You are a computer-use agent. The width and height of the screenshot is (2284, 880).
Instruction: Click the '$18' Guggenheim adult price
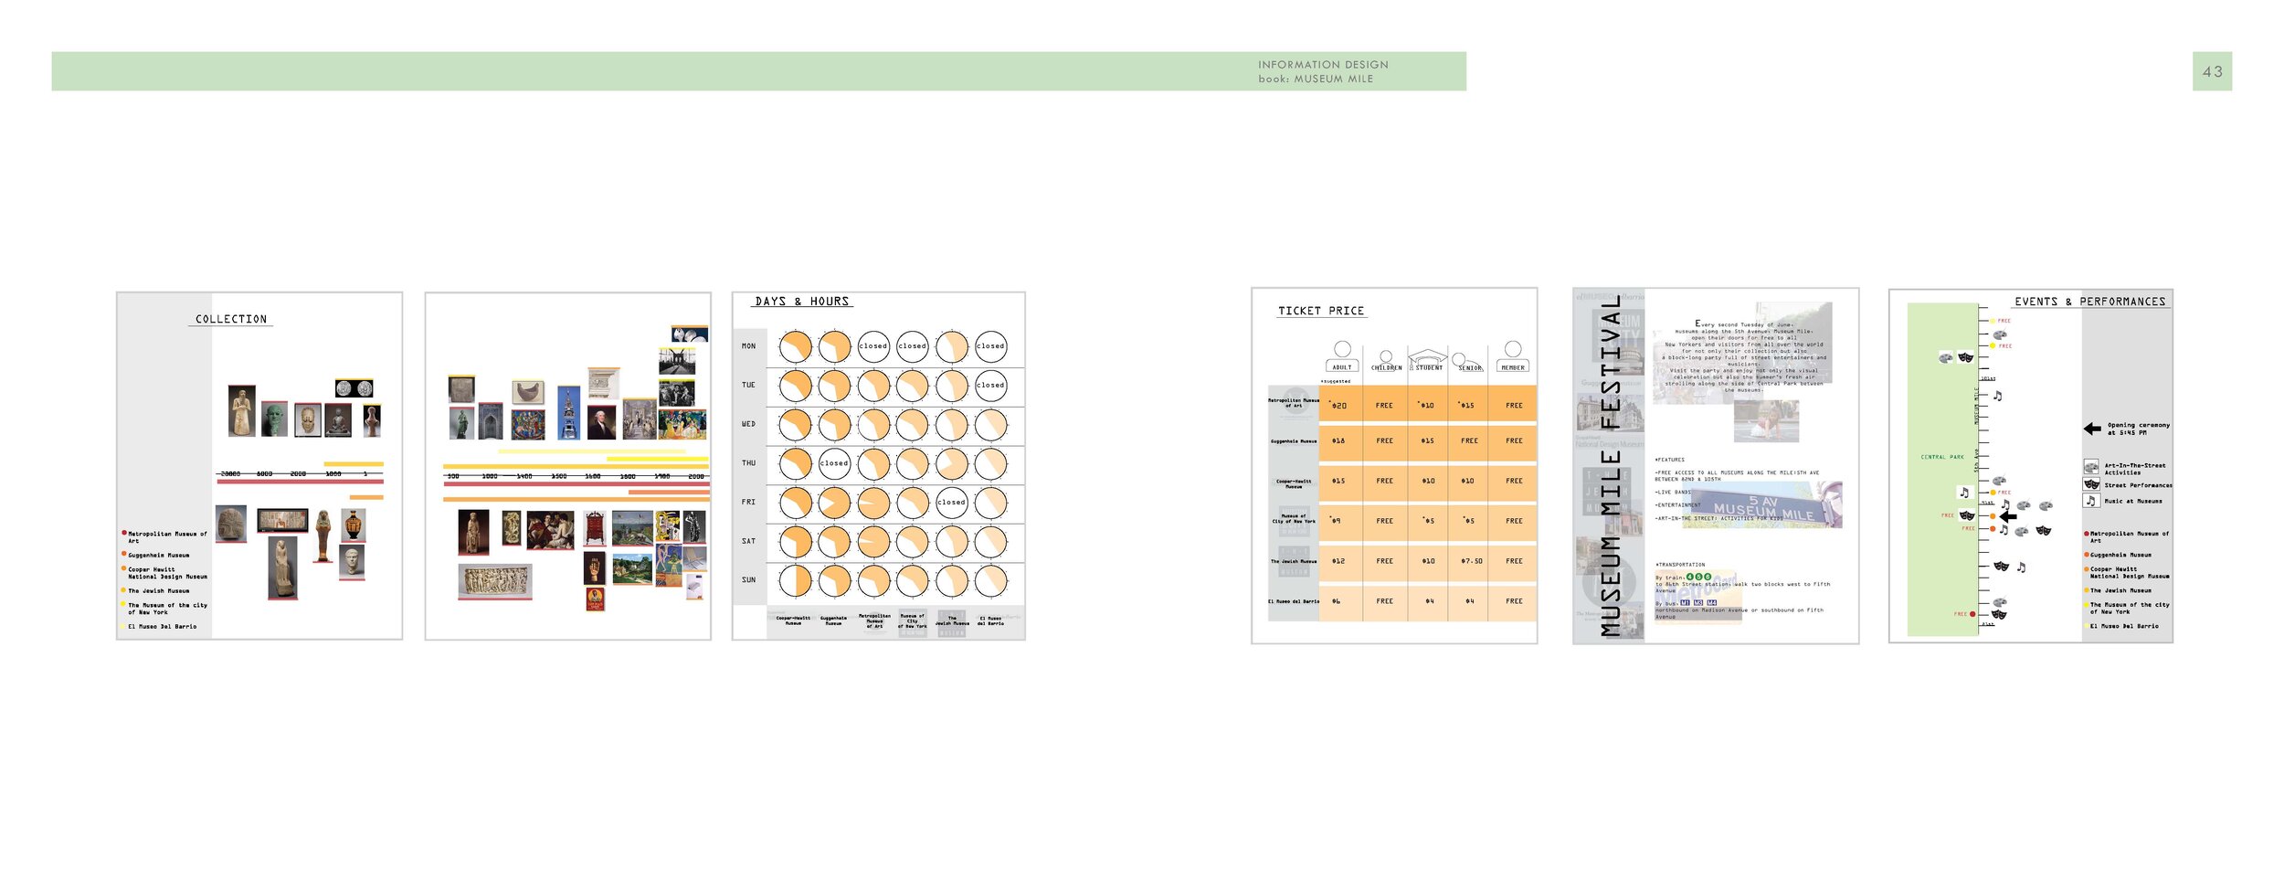[1338, 440]
